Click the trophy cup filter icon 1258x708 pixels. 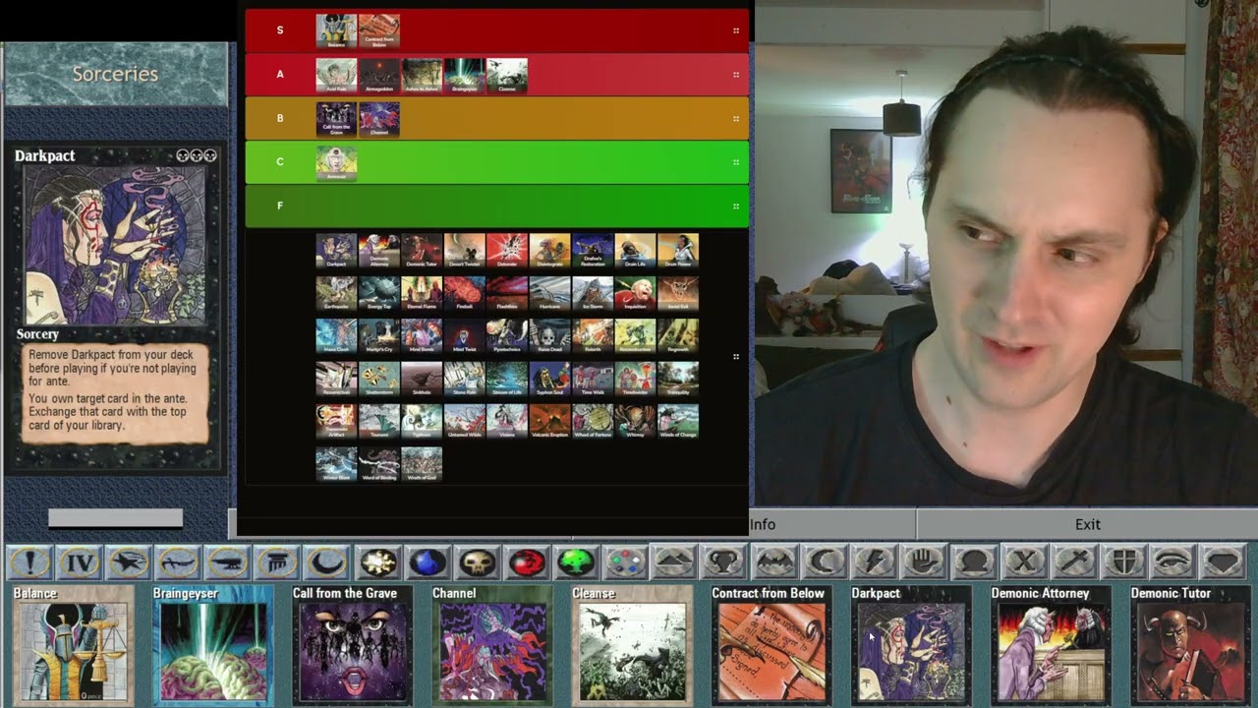[x=725, y=562]
